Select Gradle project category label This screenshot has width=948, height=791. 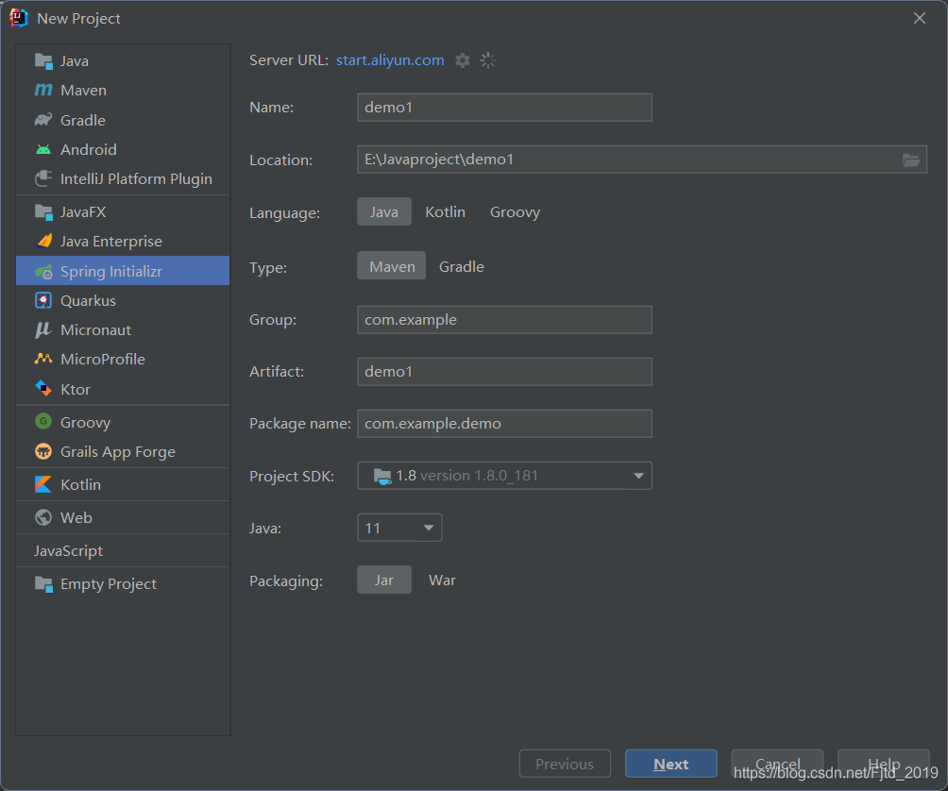[x=83, y=120]
